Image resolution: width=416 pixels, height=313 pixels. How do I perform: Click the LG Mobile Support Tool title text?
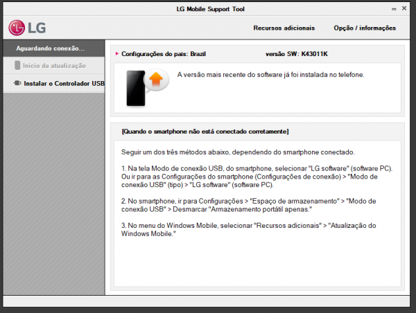point(210,9)
